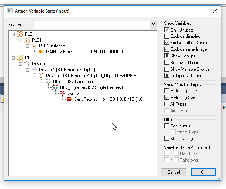Click the dialog title bar icon
Viewport: 226px width, 189px height.
coord(10,11)
